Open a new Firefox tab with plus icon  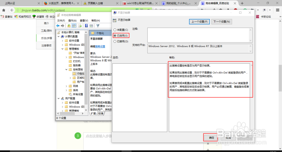[242, 3]
